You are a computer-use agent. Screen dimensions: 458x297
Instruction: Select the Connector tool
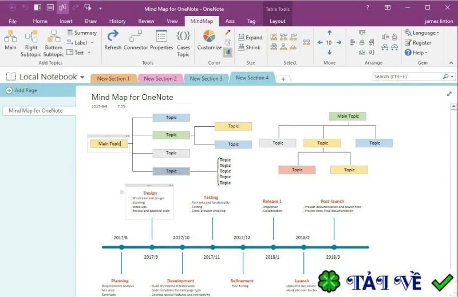pos(136,40)
